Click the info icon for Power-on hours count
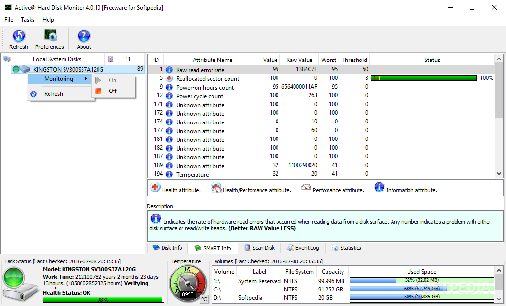 click(169, 87)
